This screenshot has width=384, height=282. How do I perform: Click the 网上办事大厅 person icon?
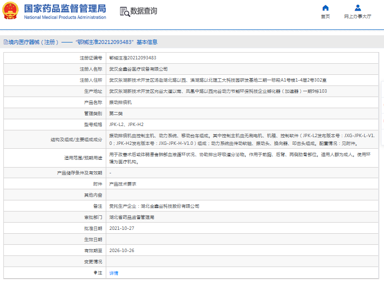click(357, 8)
